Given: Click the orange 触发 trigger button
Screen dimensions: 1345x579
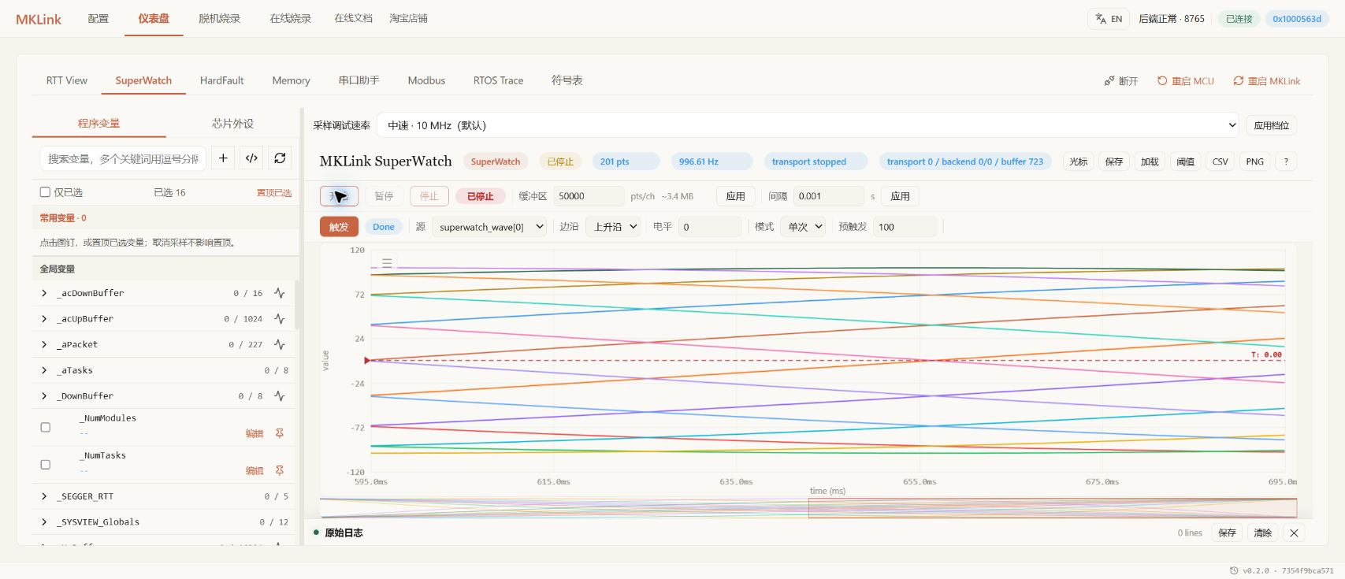Looking at the screenshot, I should coord(339,227).
